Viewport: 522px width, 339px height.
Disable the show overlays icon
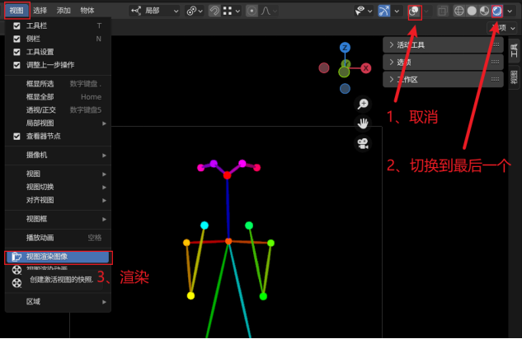coord(414,12)
